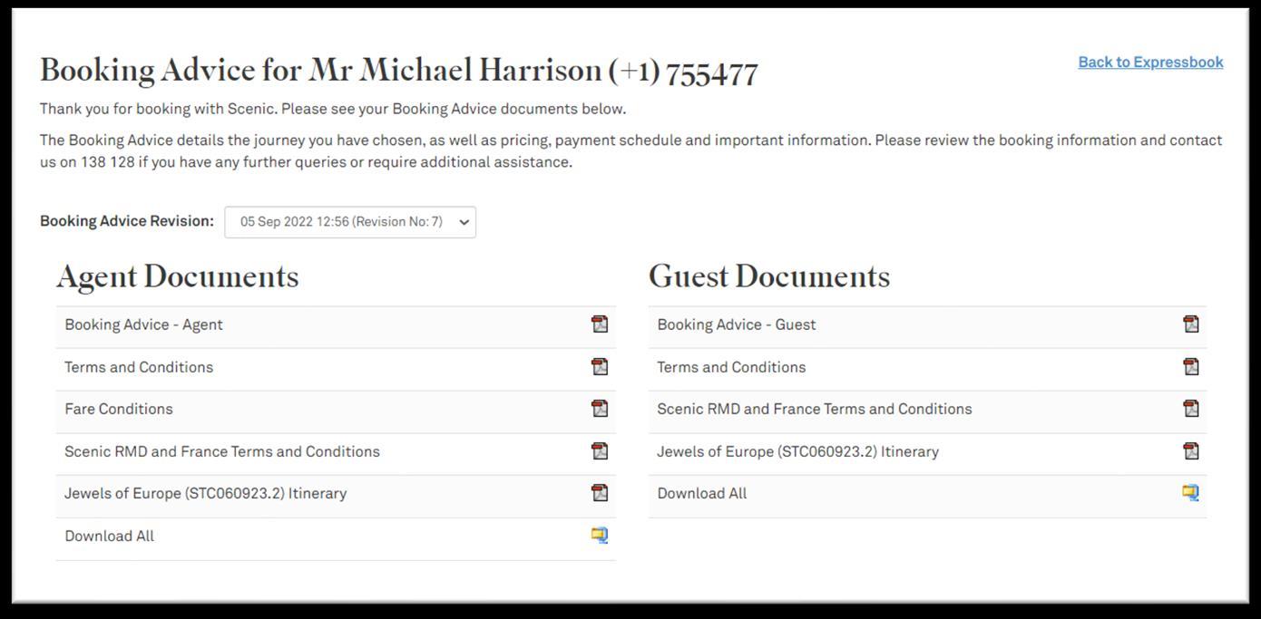1261x619 pixels.
Task: Select Guest 'Jewels of Europe (STC060923.2) Itinerary' text
Action: (798, 451)
